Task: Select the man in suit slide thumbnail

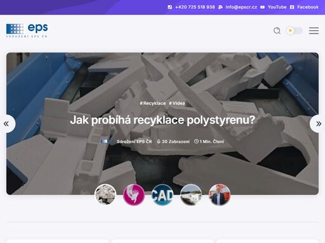Action: tap(220, 194)
